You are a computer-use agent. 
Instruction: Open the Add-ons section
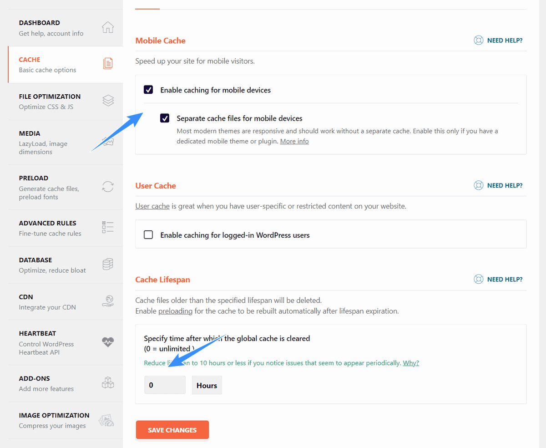[66, 383]
